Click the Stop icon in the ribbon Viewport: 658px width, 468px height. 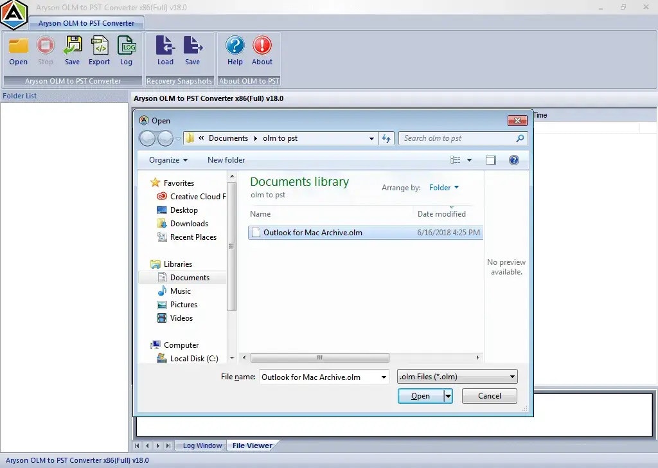point(46,46)
